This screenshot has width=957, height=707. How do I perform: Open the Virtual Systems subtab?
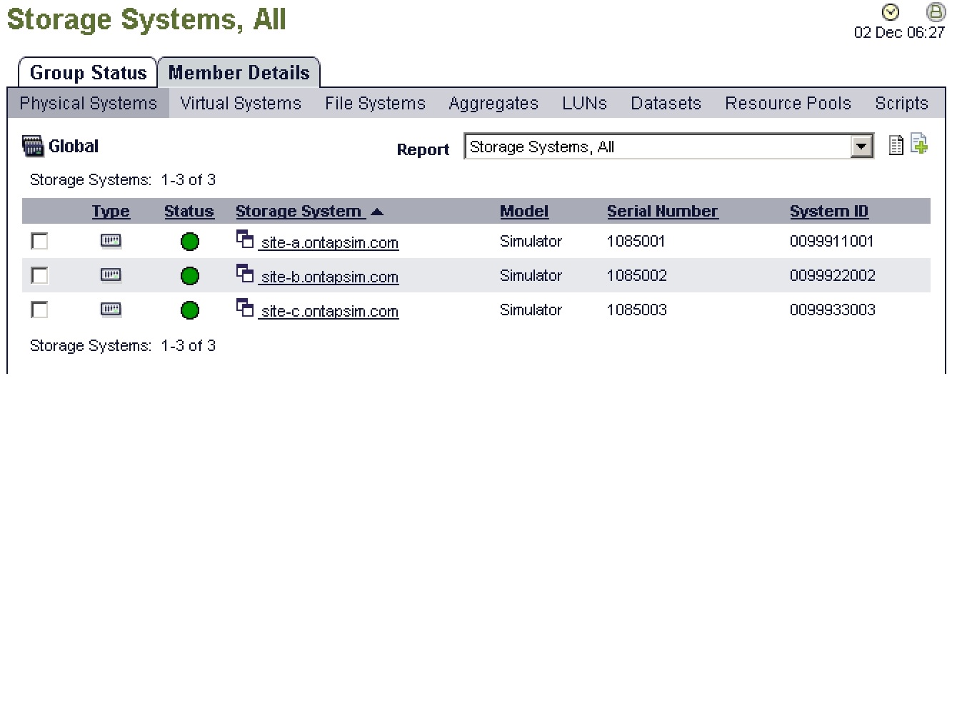click(x=241, y=104)
